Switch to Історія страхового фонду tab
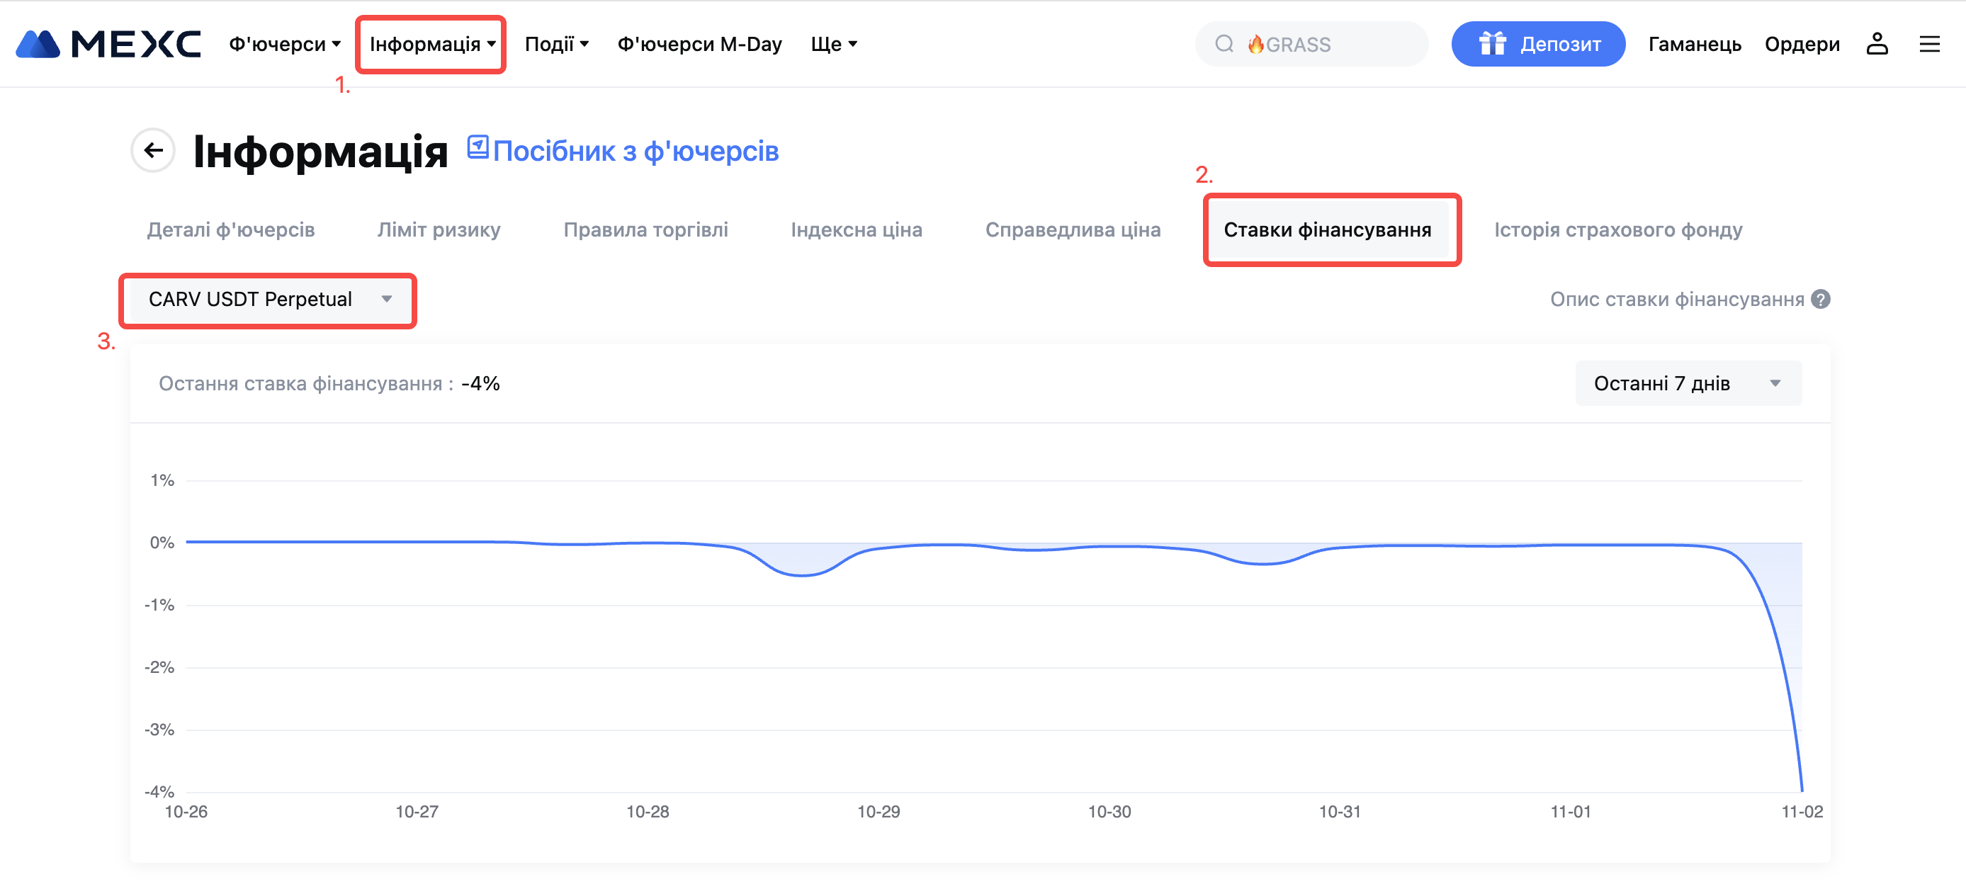The width and height of the screenshot is (1966, 889). point(1618,230)
